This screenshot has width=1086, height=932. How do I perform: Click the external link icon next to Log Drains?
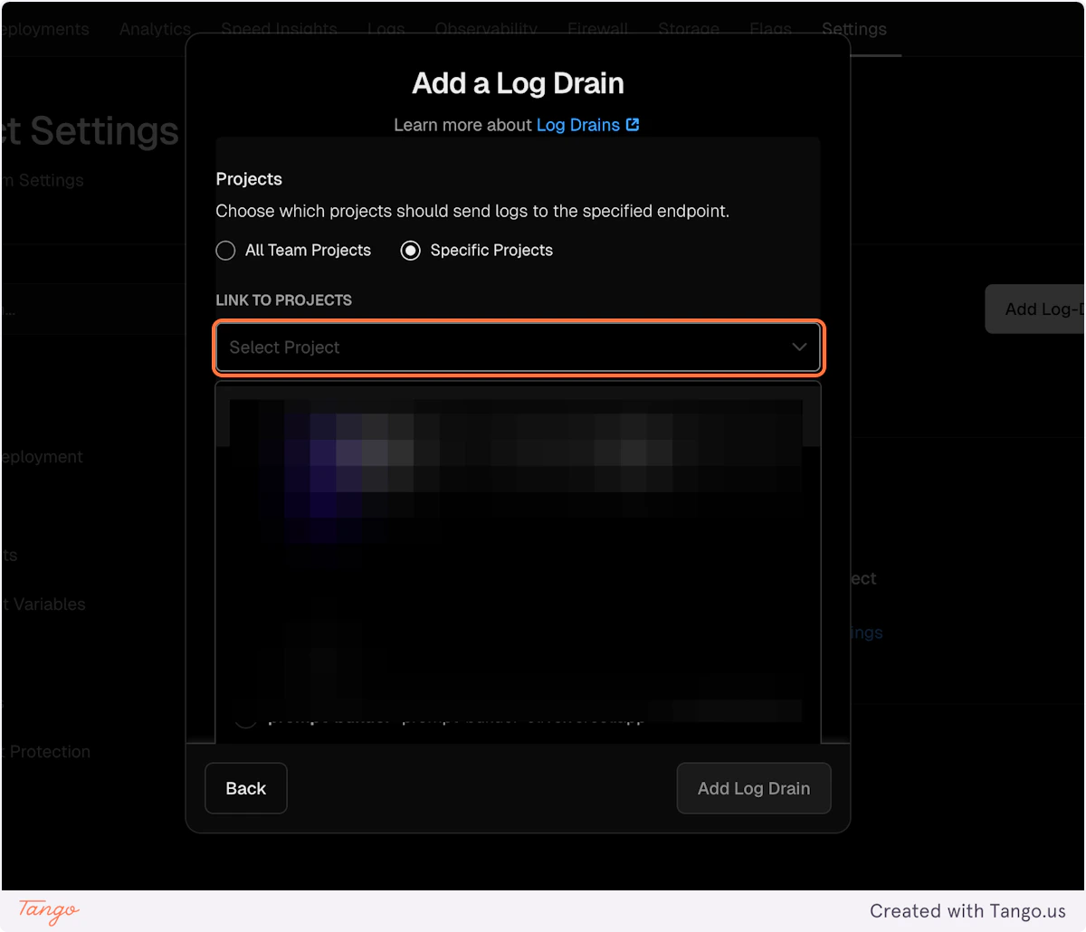tap(633, 125)
